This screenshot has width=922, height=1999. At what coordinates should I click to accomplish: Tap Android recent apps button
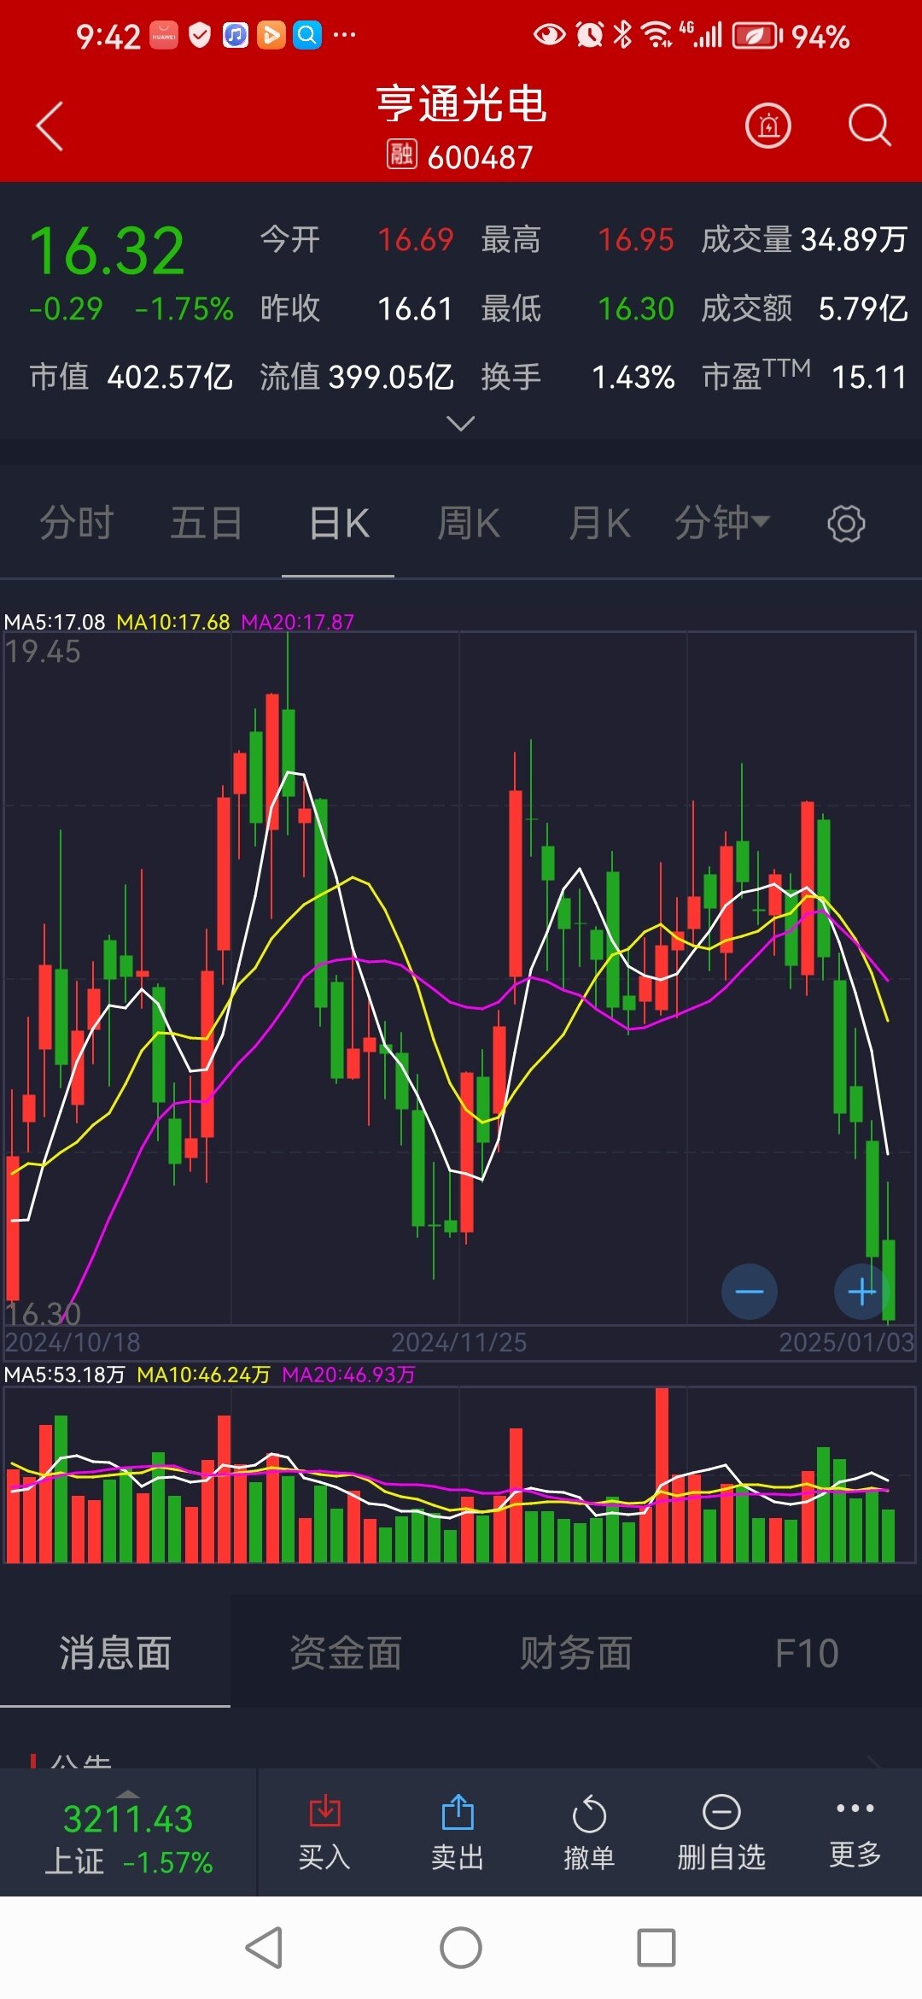(x=656, y=1948)
